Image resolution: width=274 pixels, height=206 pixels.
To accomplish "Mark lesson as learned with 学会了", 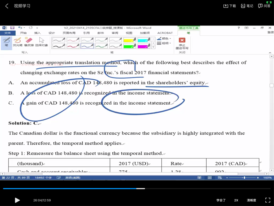I will point(221,200).
